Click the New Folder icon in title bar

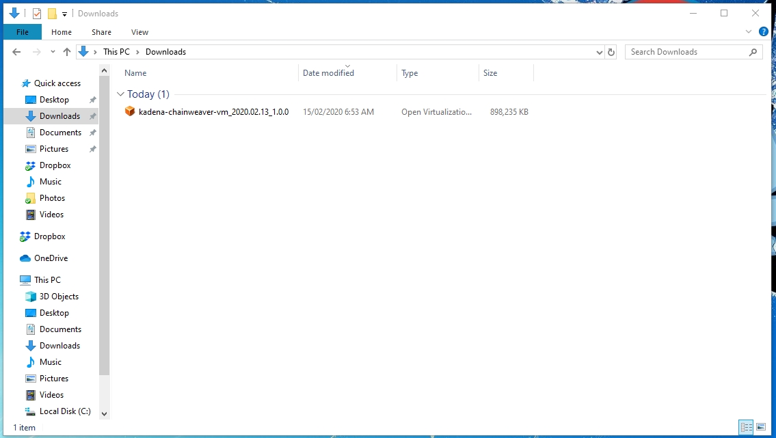tap(52, 13)
